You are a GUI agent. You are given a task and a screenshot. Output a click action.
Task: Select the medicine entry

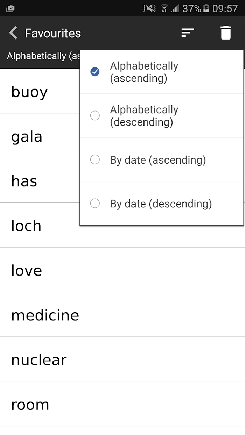pyautogui.click(x=122, y=315)
